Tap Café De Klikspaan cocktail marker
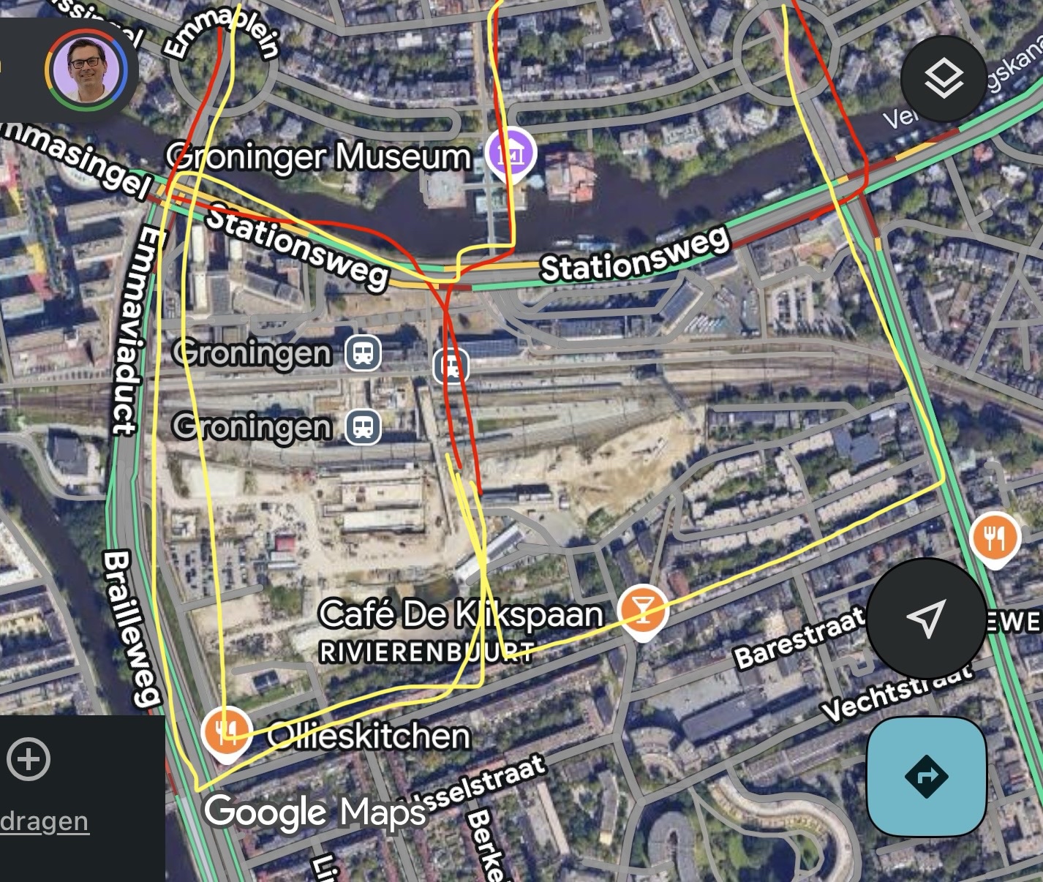Viewport: 1043px width, 882px height. (643, 611)
